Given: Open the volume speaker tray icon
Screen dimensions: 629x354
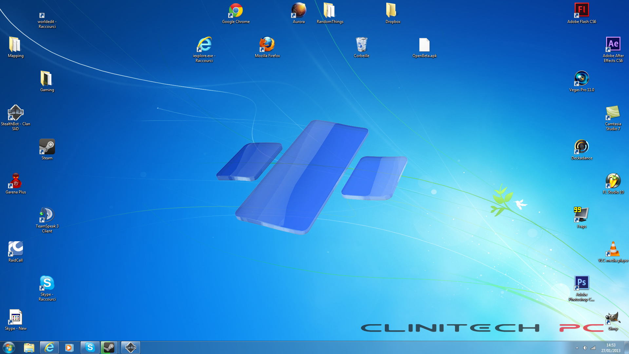Looking at the screenshot, I should [585, 348].
